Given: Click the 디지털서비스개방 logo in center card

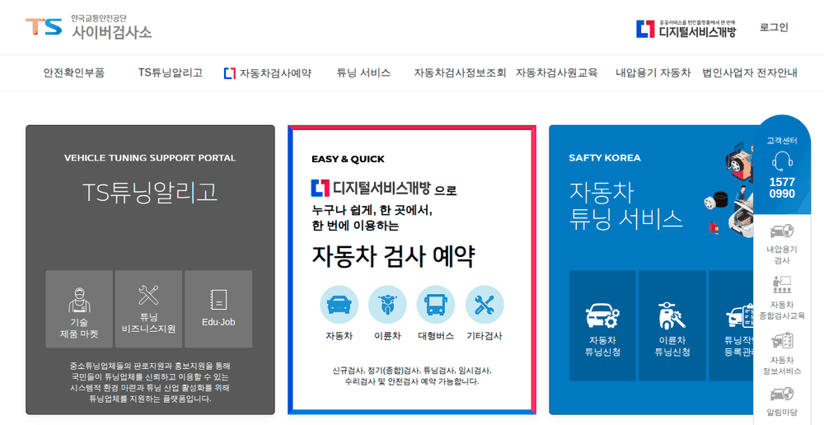Looking at the screenshot, I should (371, 188).
